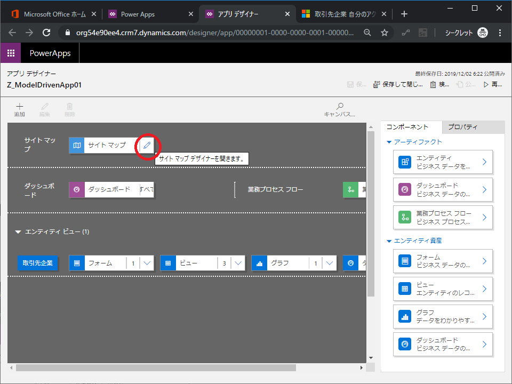Viewport: 512px width, 384px height.
Task: Collapse the アーティファクト group
Action: tap(389, 142)
